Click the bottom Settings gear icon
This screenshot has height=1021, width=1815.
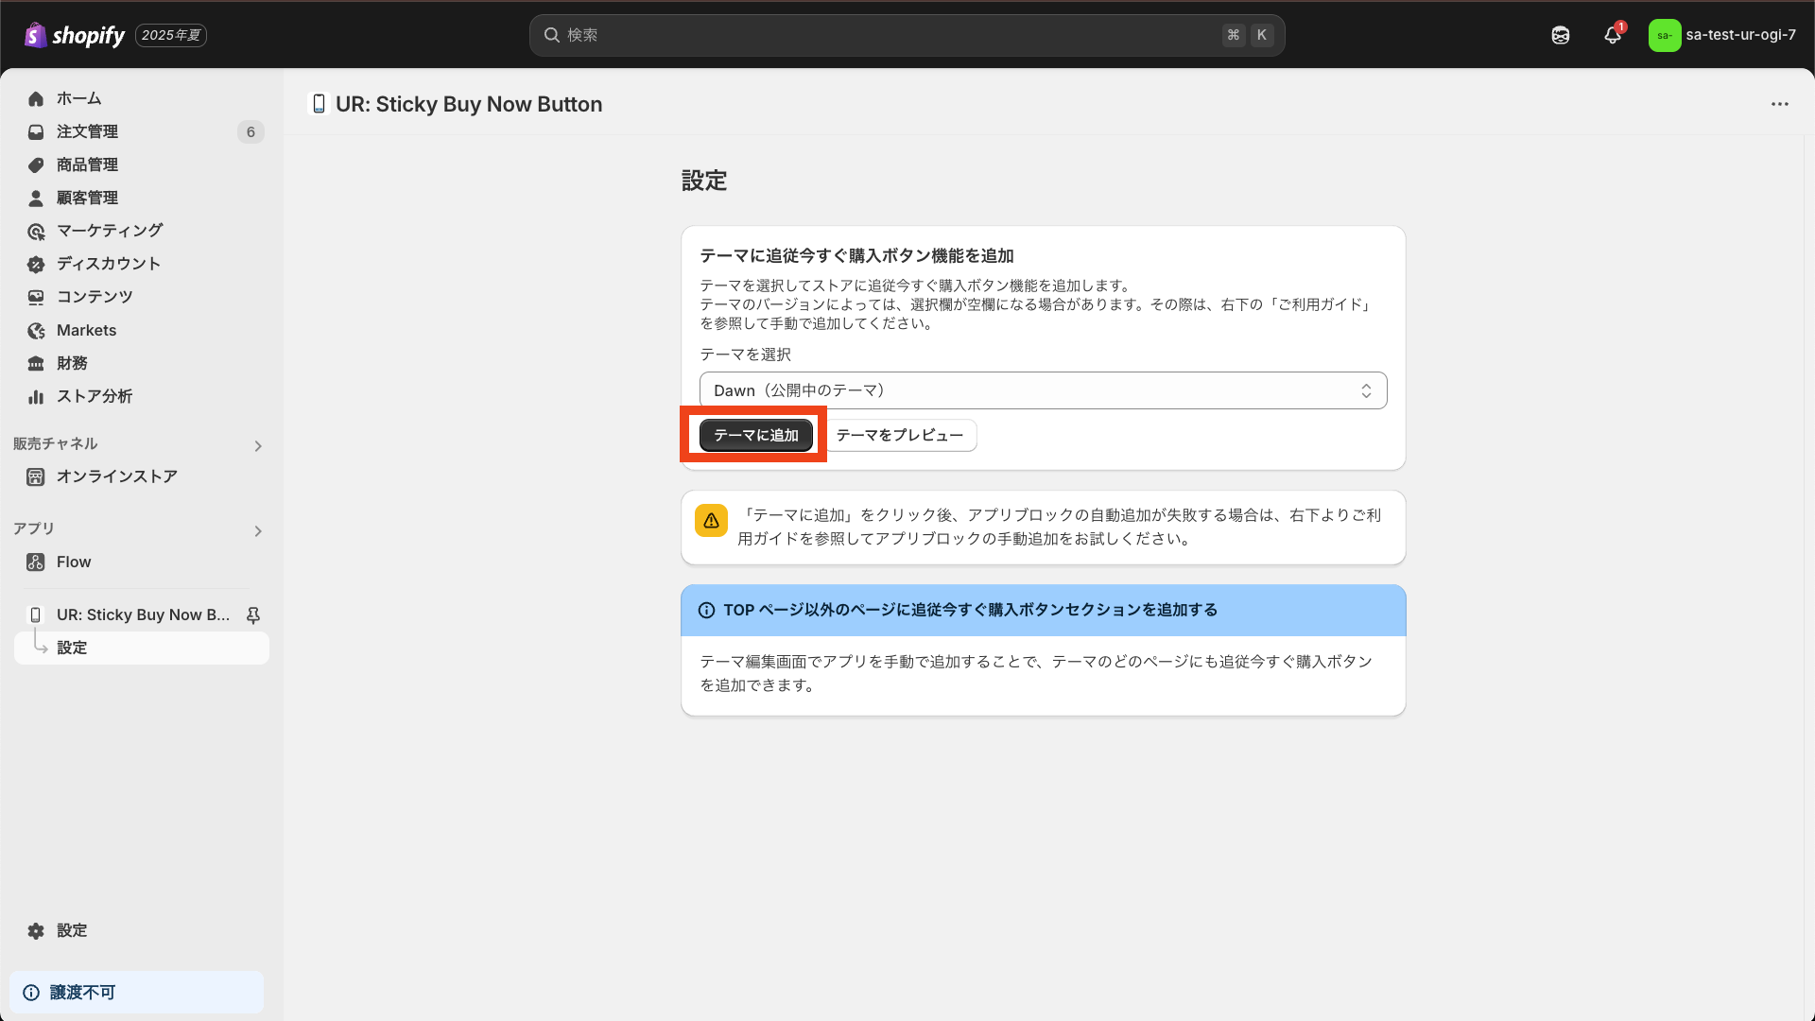[36, 931]
